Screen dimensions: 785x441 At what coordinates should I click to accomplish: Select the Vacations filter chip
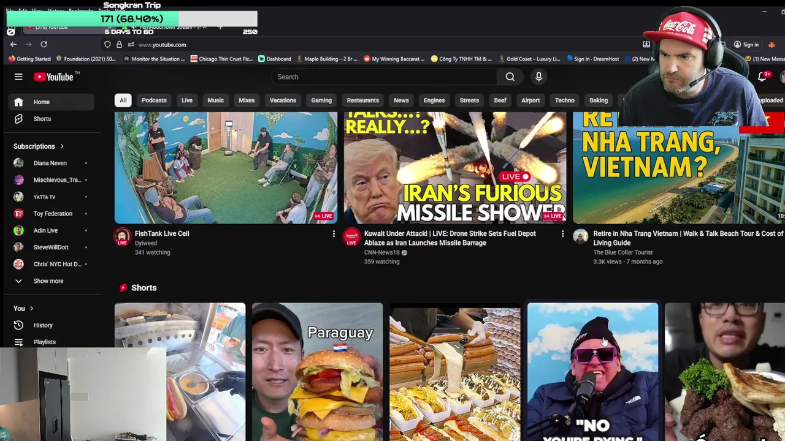pyautogui.click(x=283, y=100)
